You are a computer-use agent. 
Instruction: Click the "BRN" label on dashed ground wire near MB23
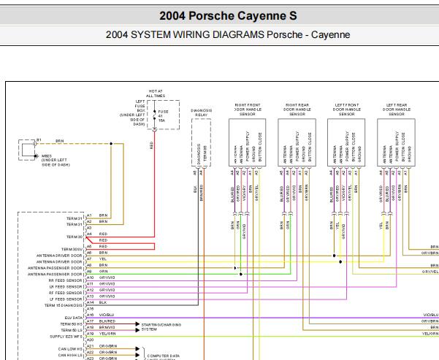pyautogui.click(x=60, y=141)
